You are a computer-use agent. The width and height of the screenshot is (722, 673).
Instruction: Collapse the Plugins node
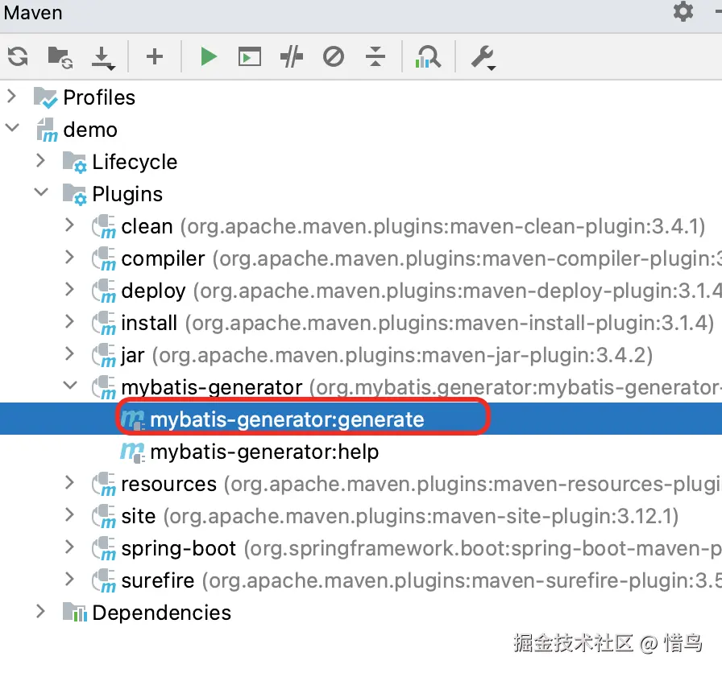tap(41, 192)
